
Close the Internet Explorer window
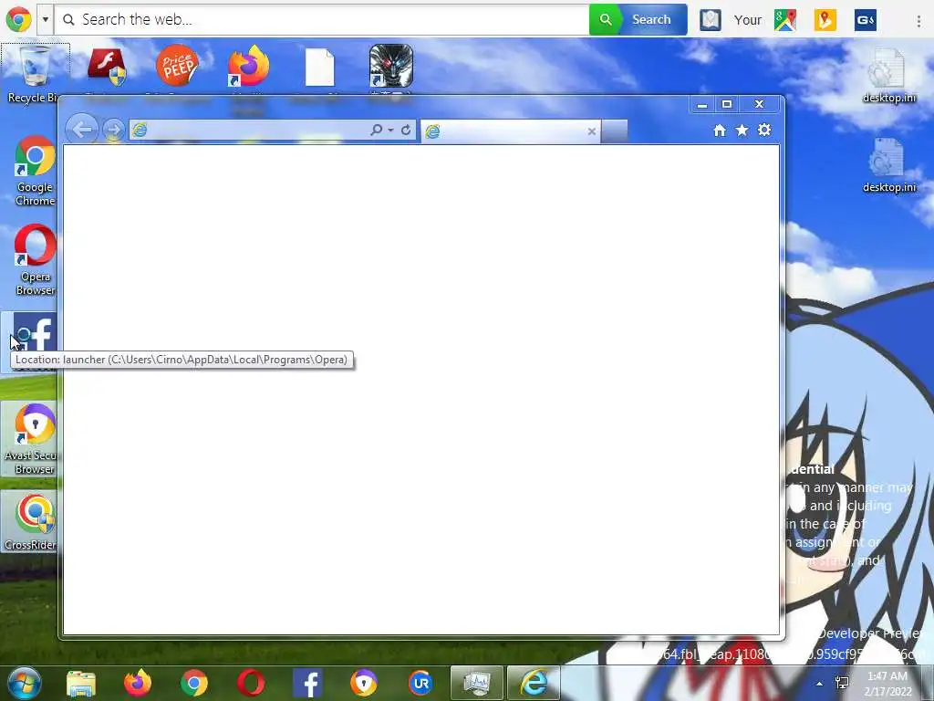point(759,104)
